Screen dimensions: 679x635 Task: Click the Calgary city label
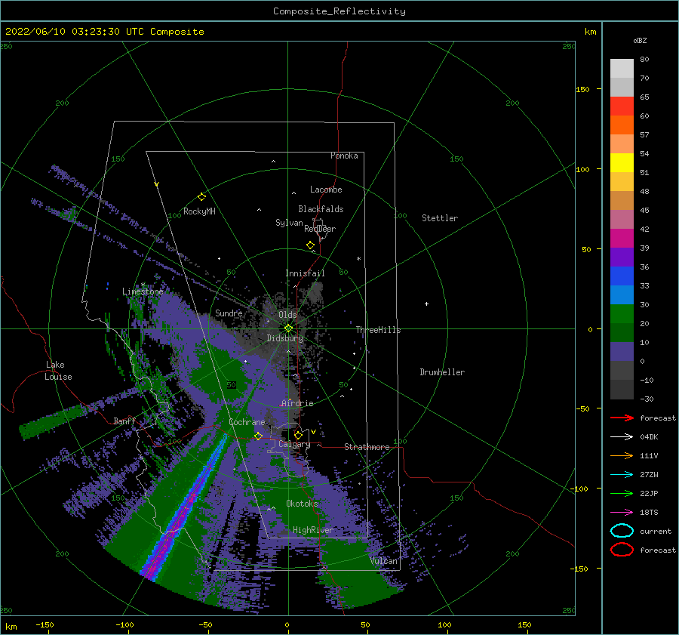(x=294, y=444)
